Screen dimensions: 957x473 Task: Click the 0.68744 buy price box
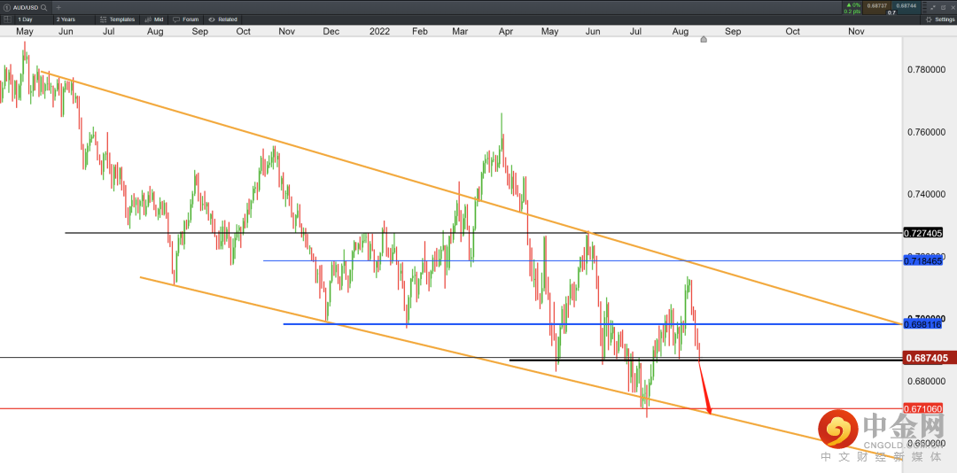pyautogui.click(x=906, y=7)
